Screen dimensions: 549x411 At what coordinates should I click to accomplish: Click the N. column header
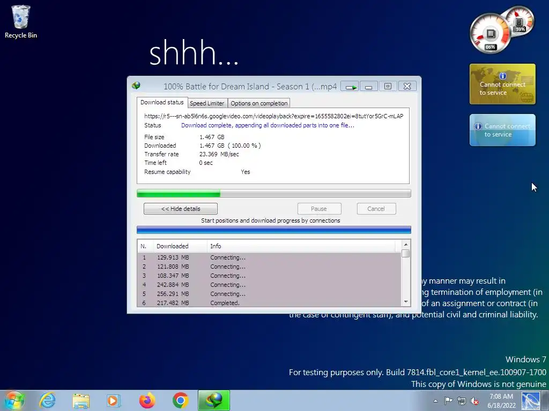pos(145,246)
